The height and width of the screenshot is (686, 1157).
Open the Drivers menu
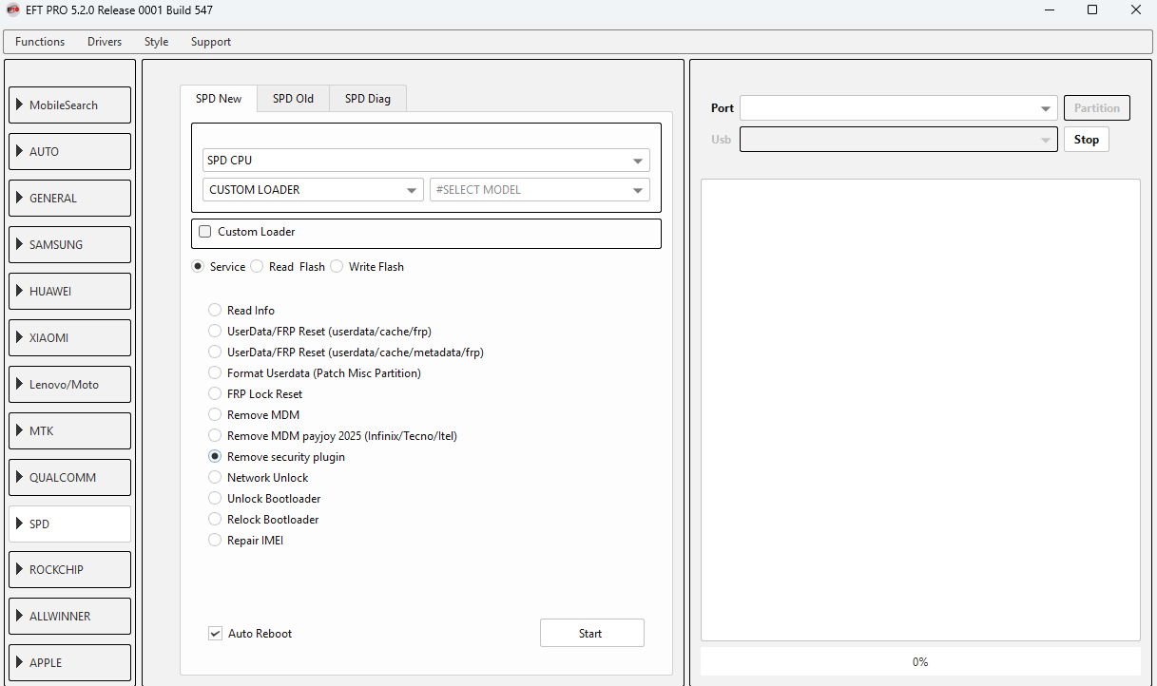105,42
